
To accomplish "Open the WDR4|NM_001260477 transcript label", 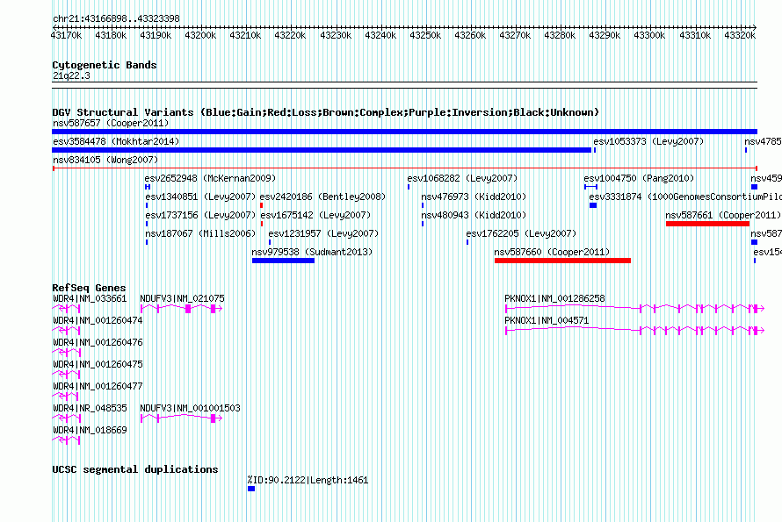I will (x=98, y=386).
